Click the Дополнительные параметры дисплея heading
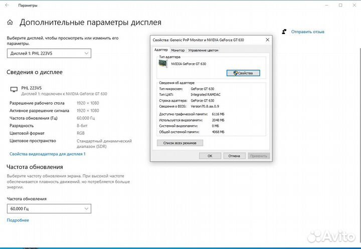 click(x=90, y=23)
